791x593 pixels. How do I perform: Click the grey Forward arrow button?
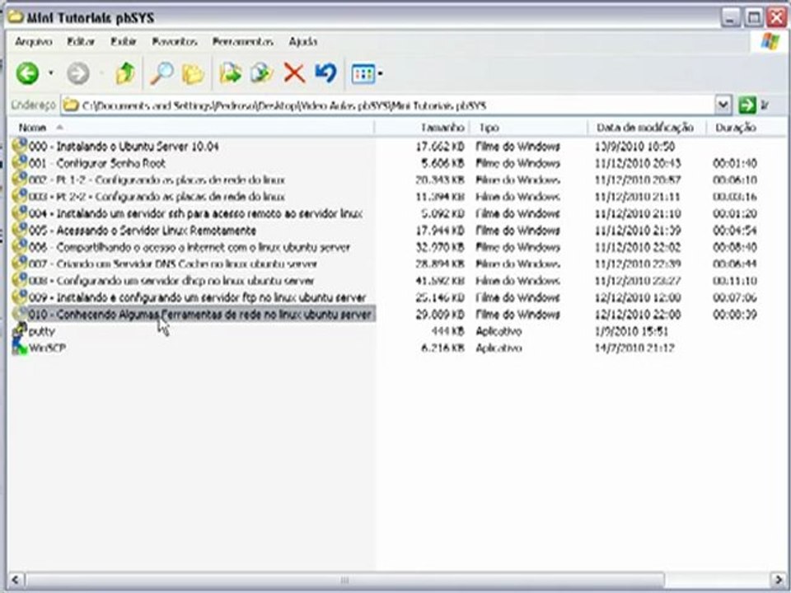[78, 73]
